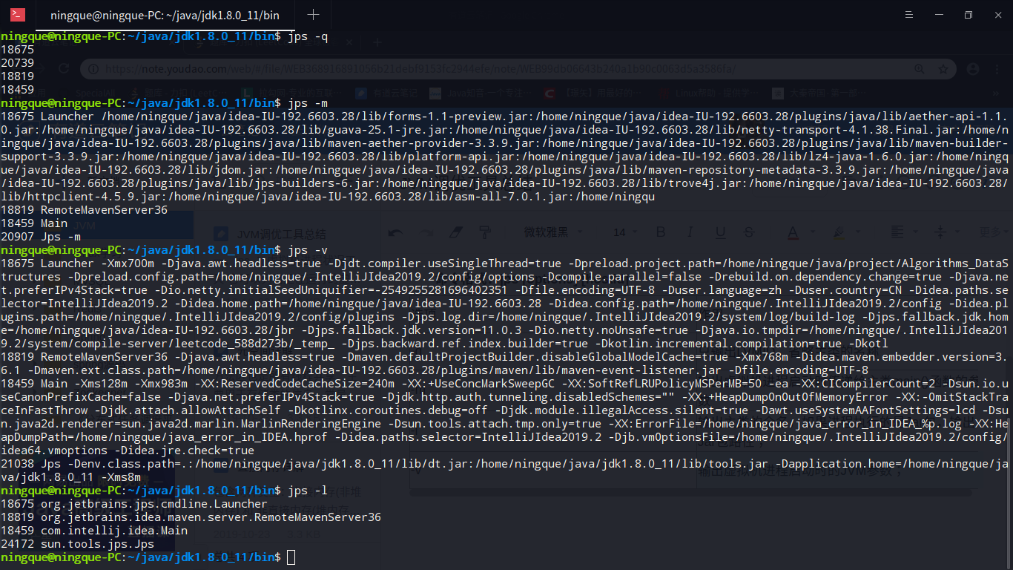Viewport: 1013px width, 570px height.
Task: Minimize the terminal window
Action: [939, 15]
